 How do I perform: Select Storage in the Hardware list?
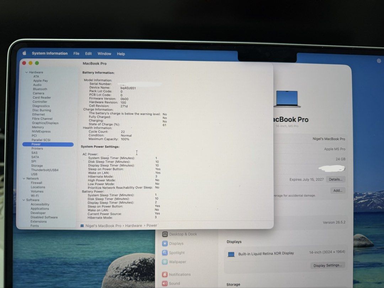pos(37,166)
